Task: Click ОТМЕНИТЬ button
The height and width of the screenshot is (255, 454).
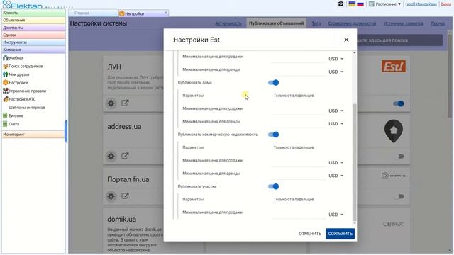Action: click(x=310, y=234)
